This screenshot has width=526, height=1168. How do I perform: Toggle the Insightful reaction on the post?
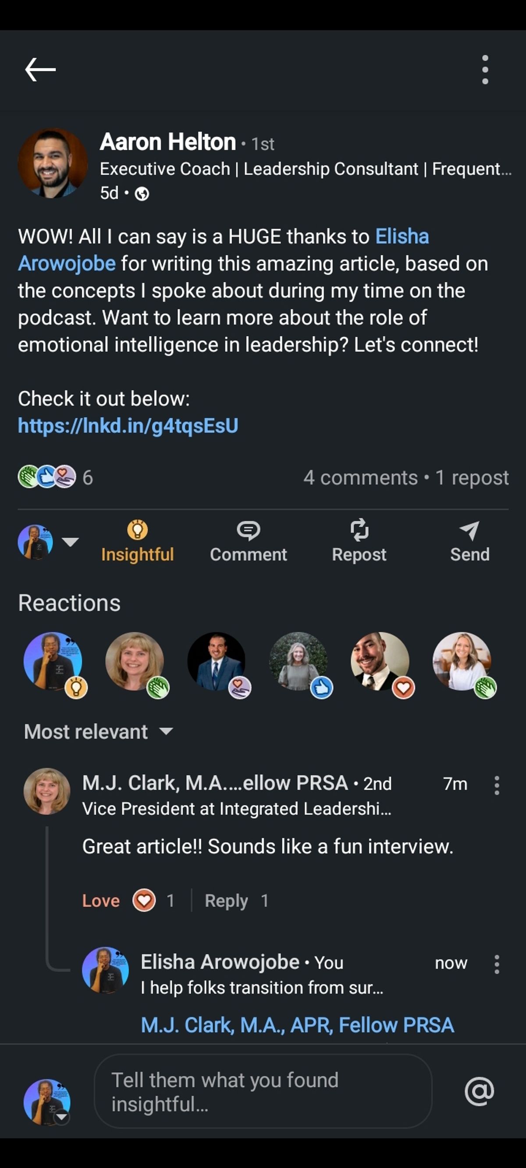[137, 541]
